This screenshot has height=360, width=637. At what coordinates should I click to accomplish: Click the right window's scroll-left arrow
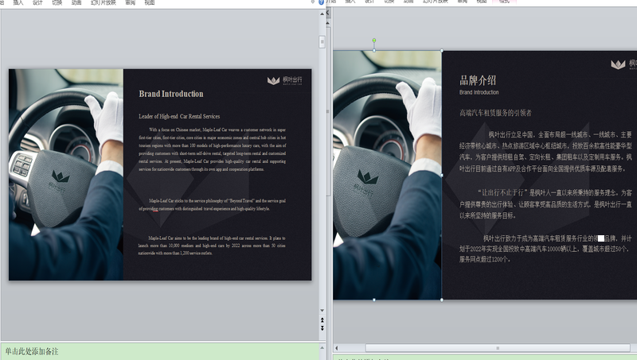click(x=338, y=348)
